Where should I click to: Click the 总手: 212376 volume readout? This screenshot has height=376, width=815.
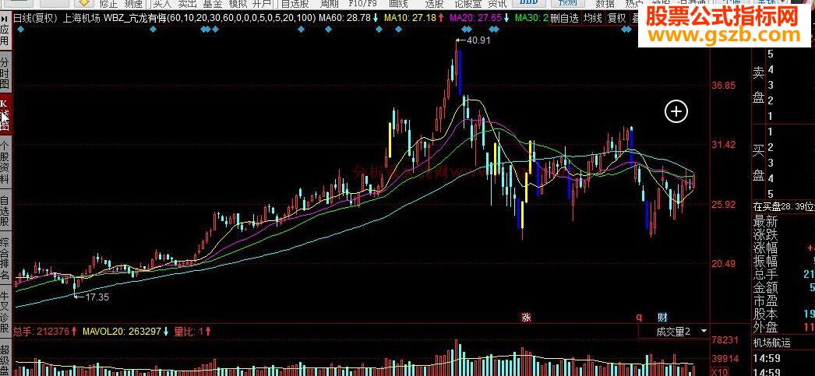41,332
